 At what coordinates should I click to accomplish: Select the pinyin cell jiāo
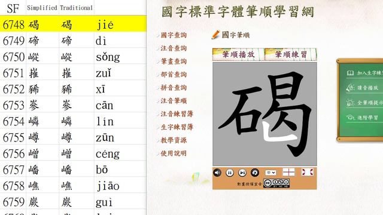(120, 185)
